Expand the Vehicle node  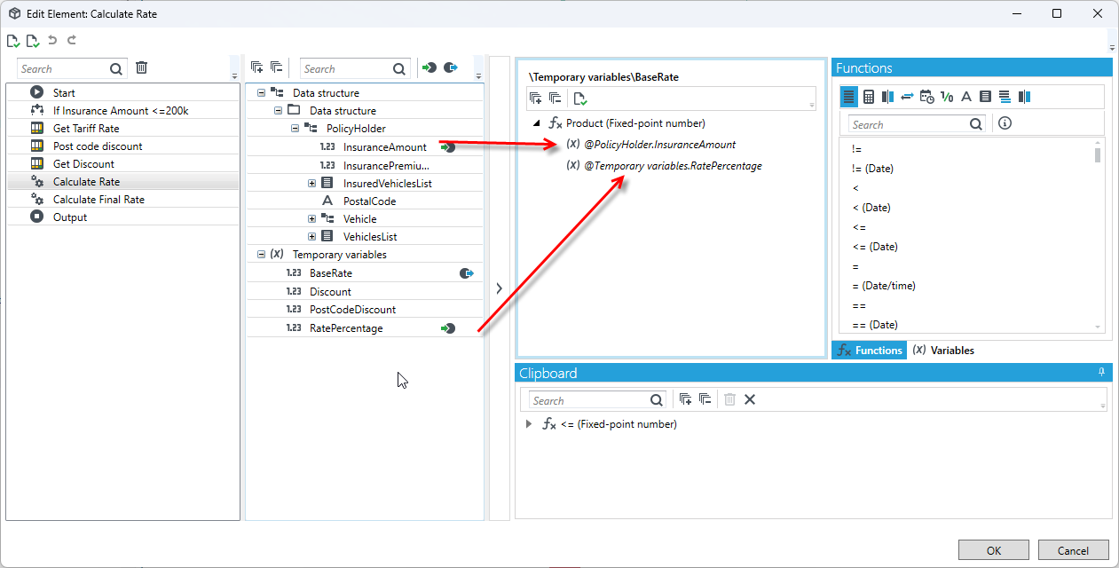click(312, 218)
